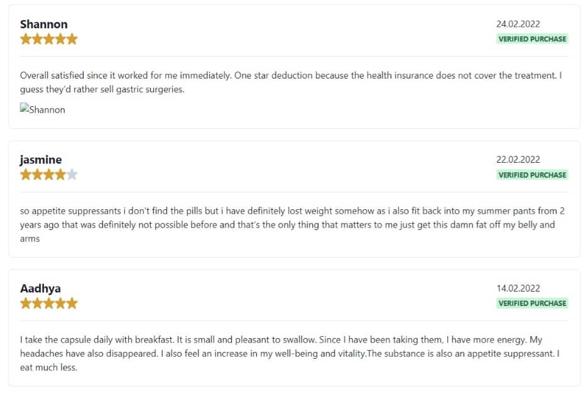
Task: Click Aadhya's review text about breakfast capsule
Action: tap(290, 354)
